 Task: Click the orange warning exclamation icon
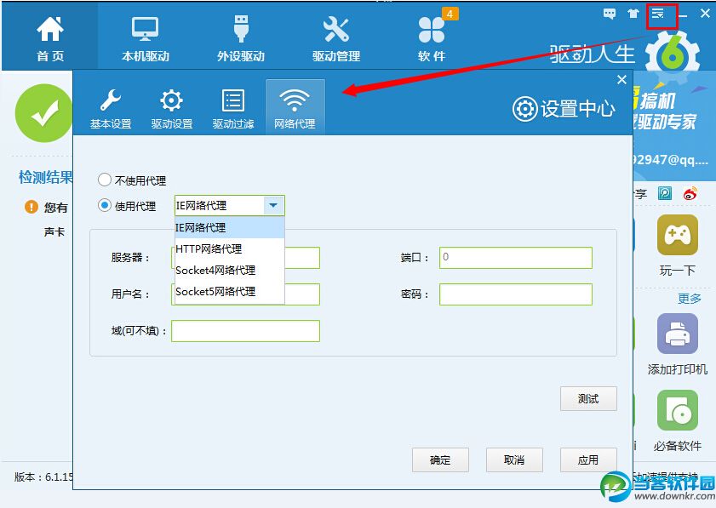click(x=31, y=208)
